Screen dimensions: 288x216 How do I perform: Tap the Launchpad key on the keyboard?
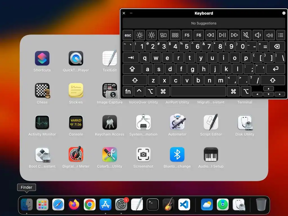175,35
